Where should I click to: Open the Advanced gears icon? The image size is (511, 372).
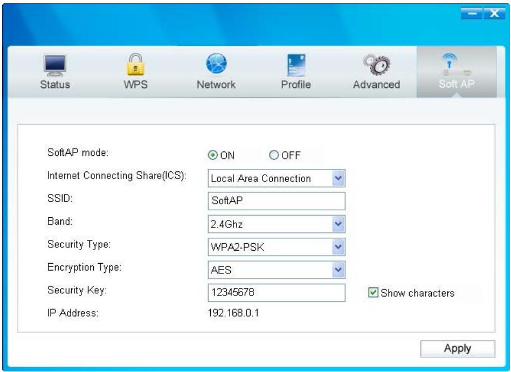pyautogui.click(x=377, y=65)
